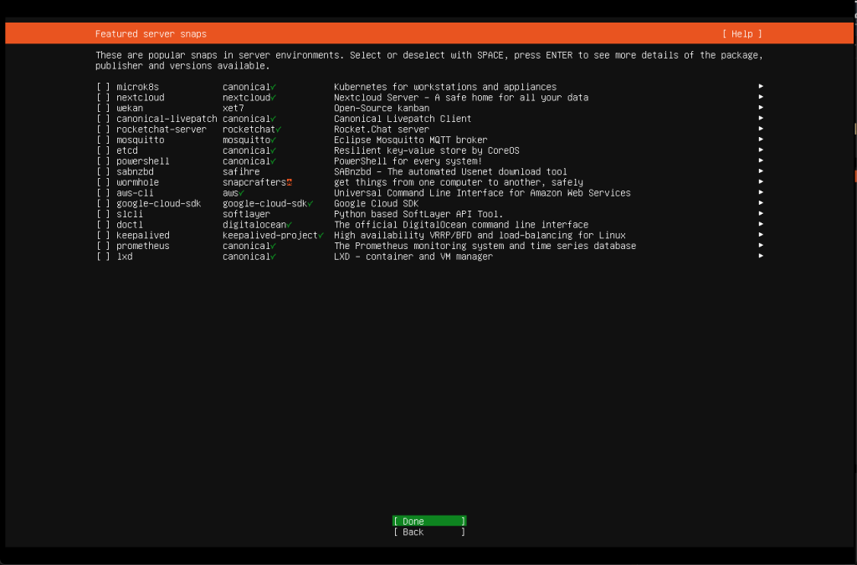Check the prometheus monitoring snap
857x565 pixels.
103,246
